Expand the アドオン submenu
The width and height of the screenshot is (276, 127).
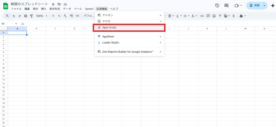tap(129, 15)
